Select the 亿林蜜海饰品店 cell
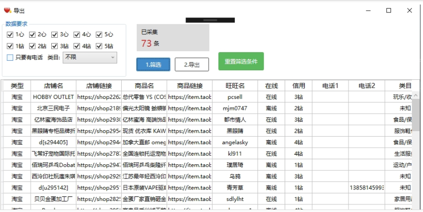 pos(53,120)
